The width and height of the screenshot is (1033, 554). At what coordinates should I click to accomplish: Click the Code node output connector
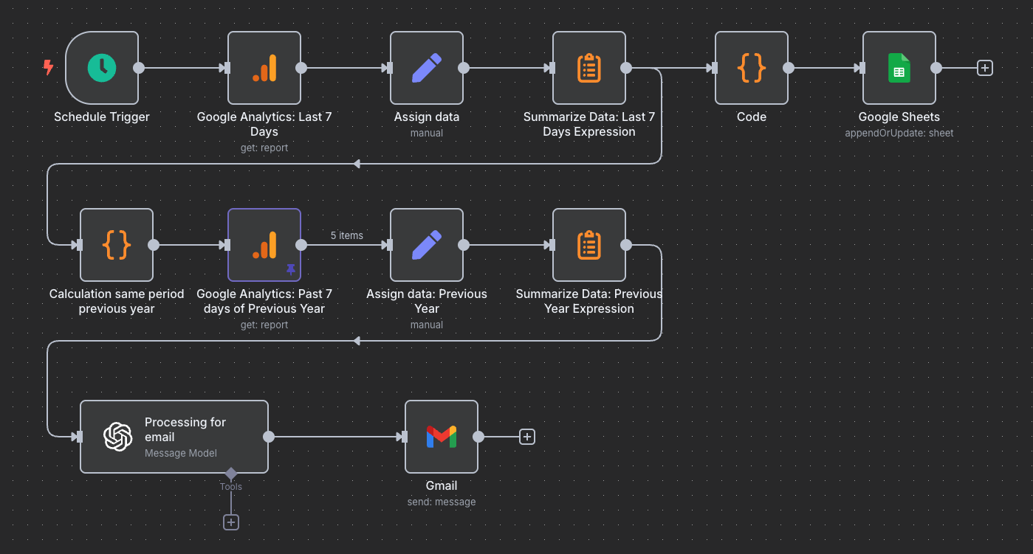[x=789, y=68]
